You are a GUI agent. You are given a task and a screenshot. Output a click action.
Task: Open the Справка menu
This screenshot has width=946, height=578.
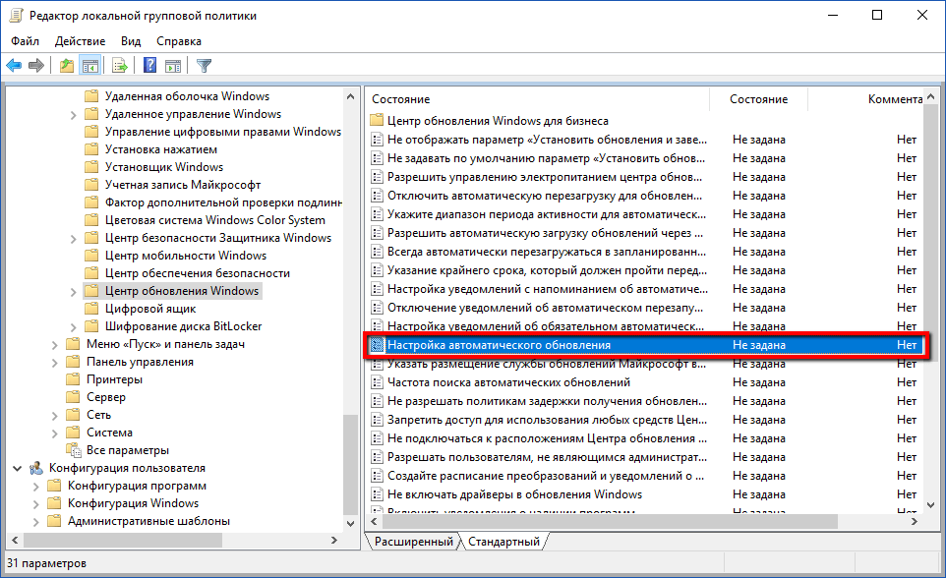[179, 41]
